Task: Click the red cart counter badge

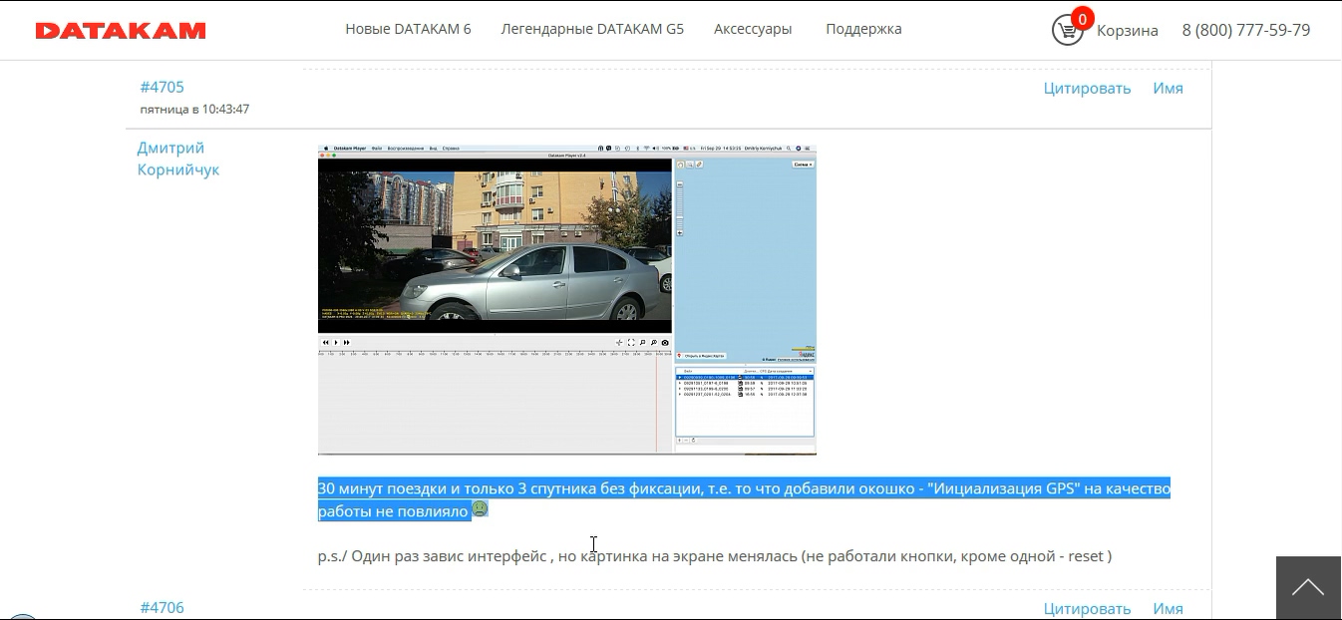Action: click(x=1082, y=19)
